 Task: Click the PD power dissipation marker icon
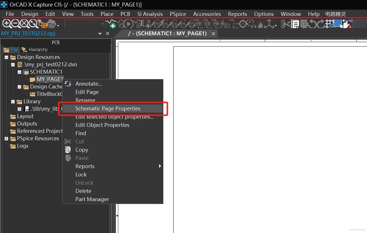pyautogui.click(x=216, y=24)
